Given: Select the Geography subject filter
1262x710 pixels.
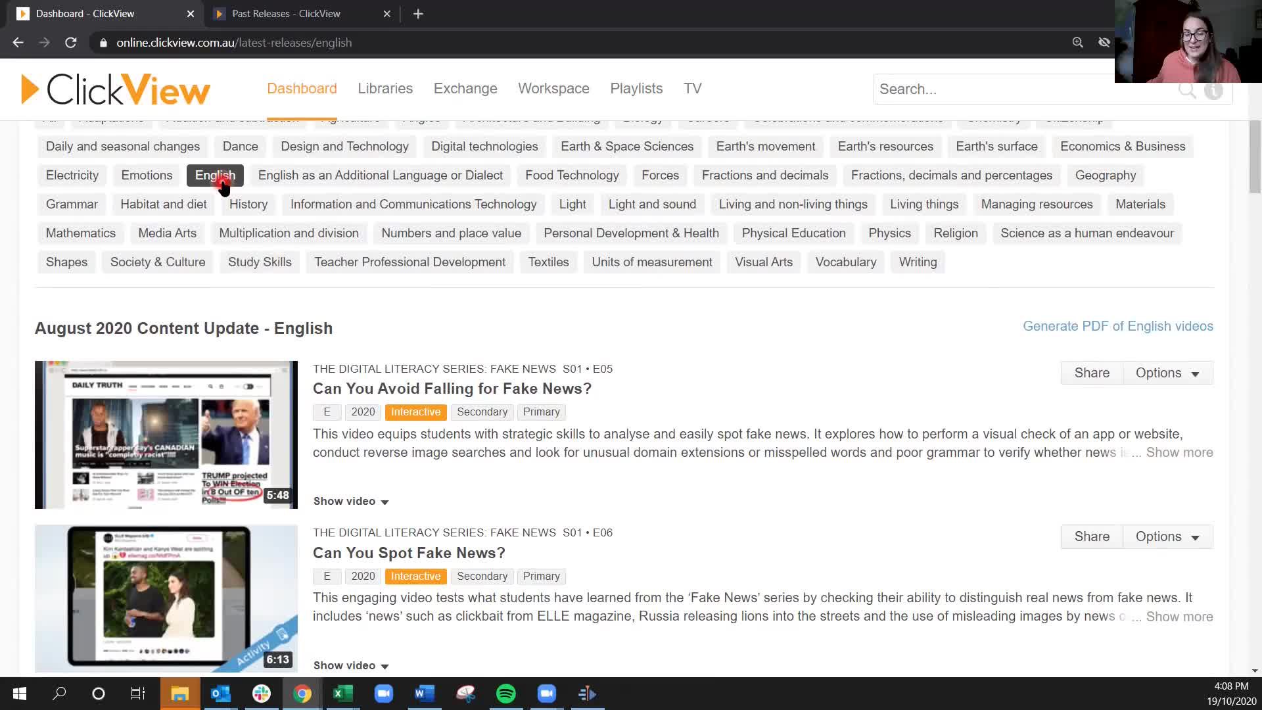Looking at the screenshot, I should click(x=1106, y=175).
